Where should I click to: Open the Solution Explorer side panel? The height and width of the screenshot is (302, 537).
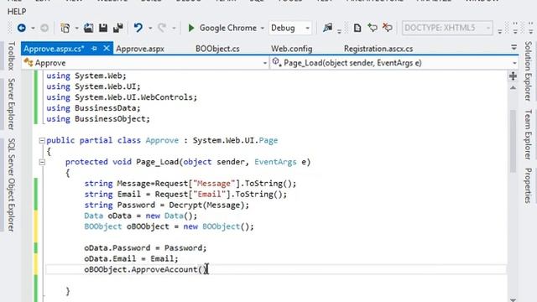[x=528, y=70]
